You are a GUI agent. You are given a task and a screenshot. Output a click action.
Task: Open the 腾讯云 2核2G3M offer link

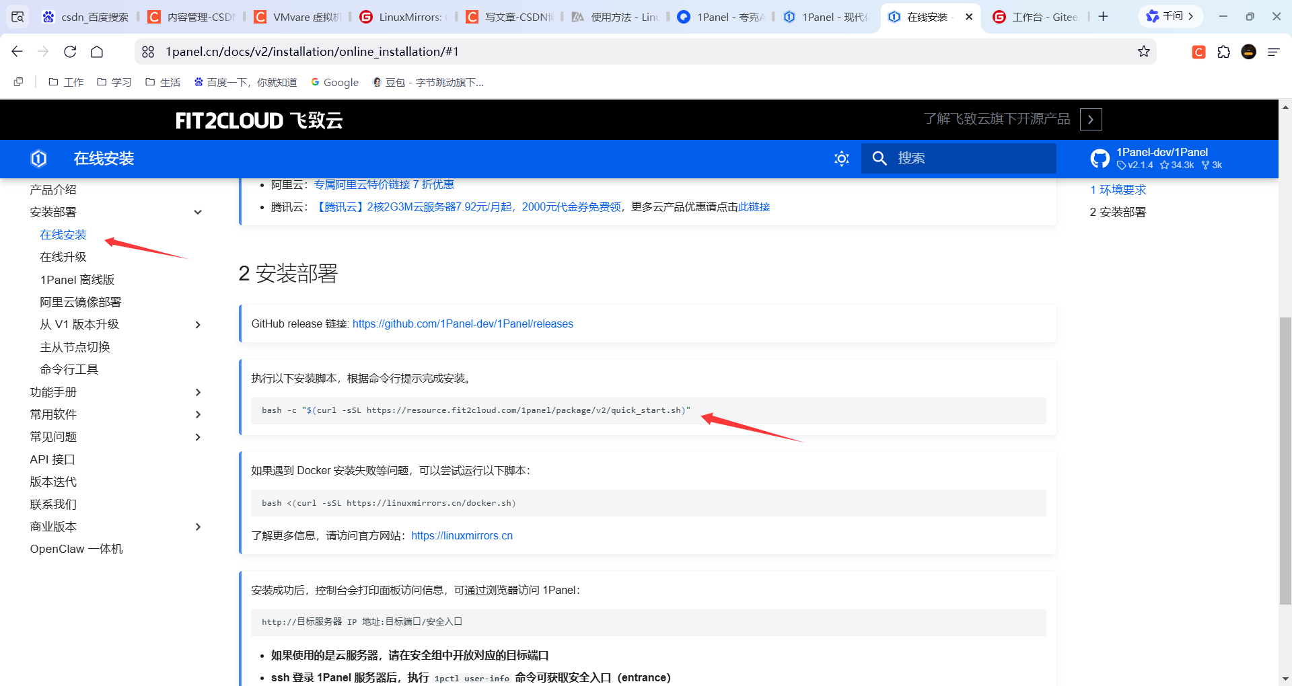click(468, 207)
